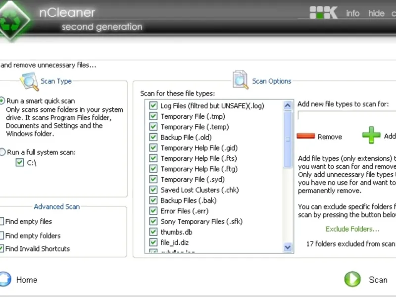Click the Scan Type magnifier icon
Screen dimensions: 396x297
click(x=29, y=81)
